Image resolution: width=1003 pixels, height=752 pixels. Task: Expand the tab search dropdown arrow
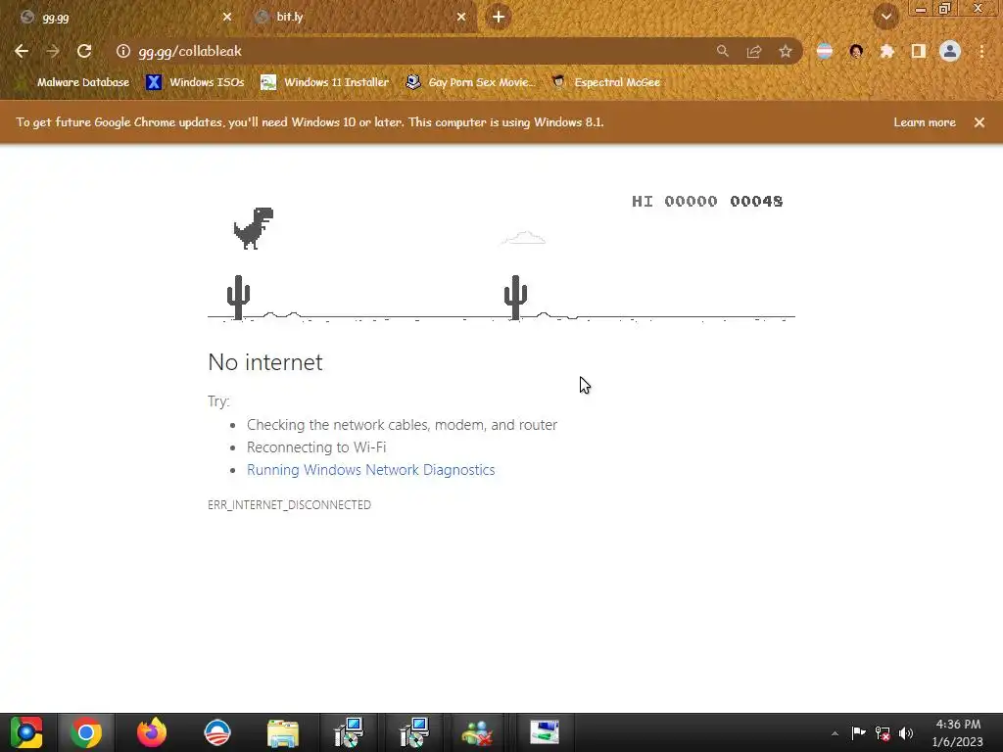tap(886, 17)
